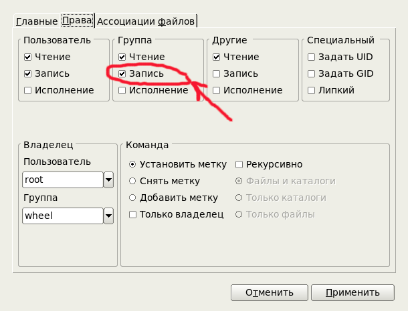Viewport: 408px width, 311px height.
Task: Select the Права tab
Action: point(76,21)
